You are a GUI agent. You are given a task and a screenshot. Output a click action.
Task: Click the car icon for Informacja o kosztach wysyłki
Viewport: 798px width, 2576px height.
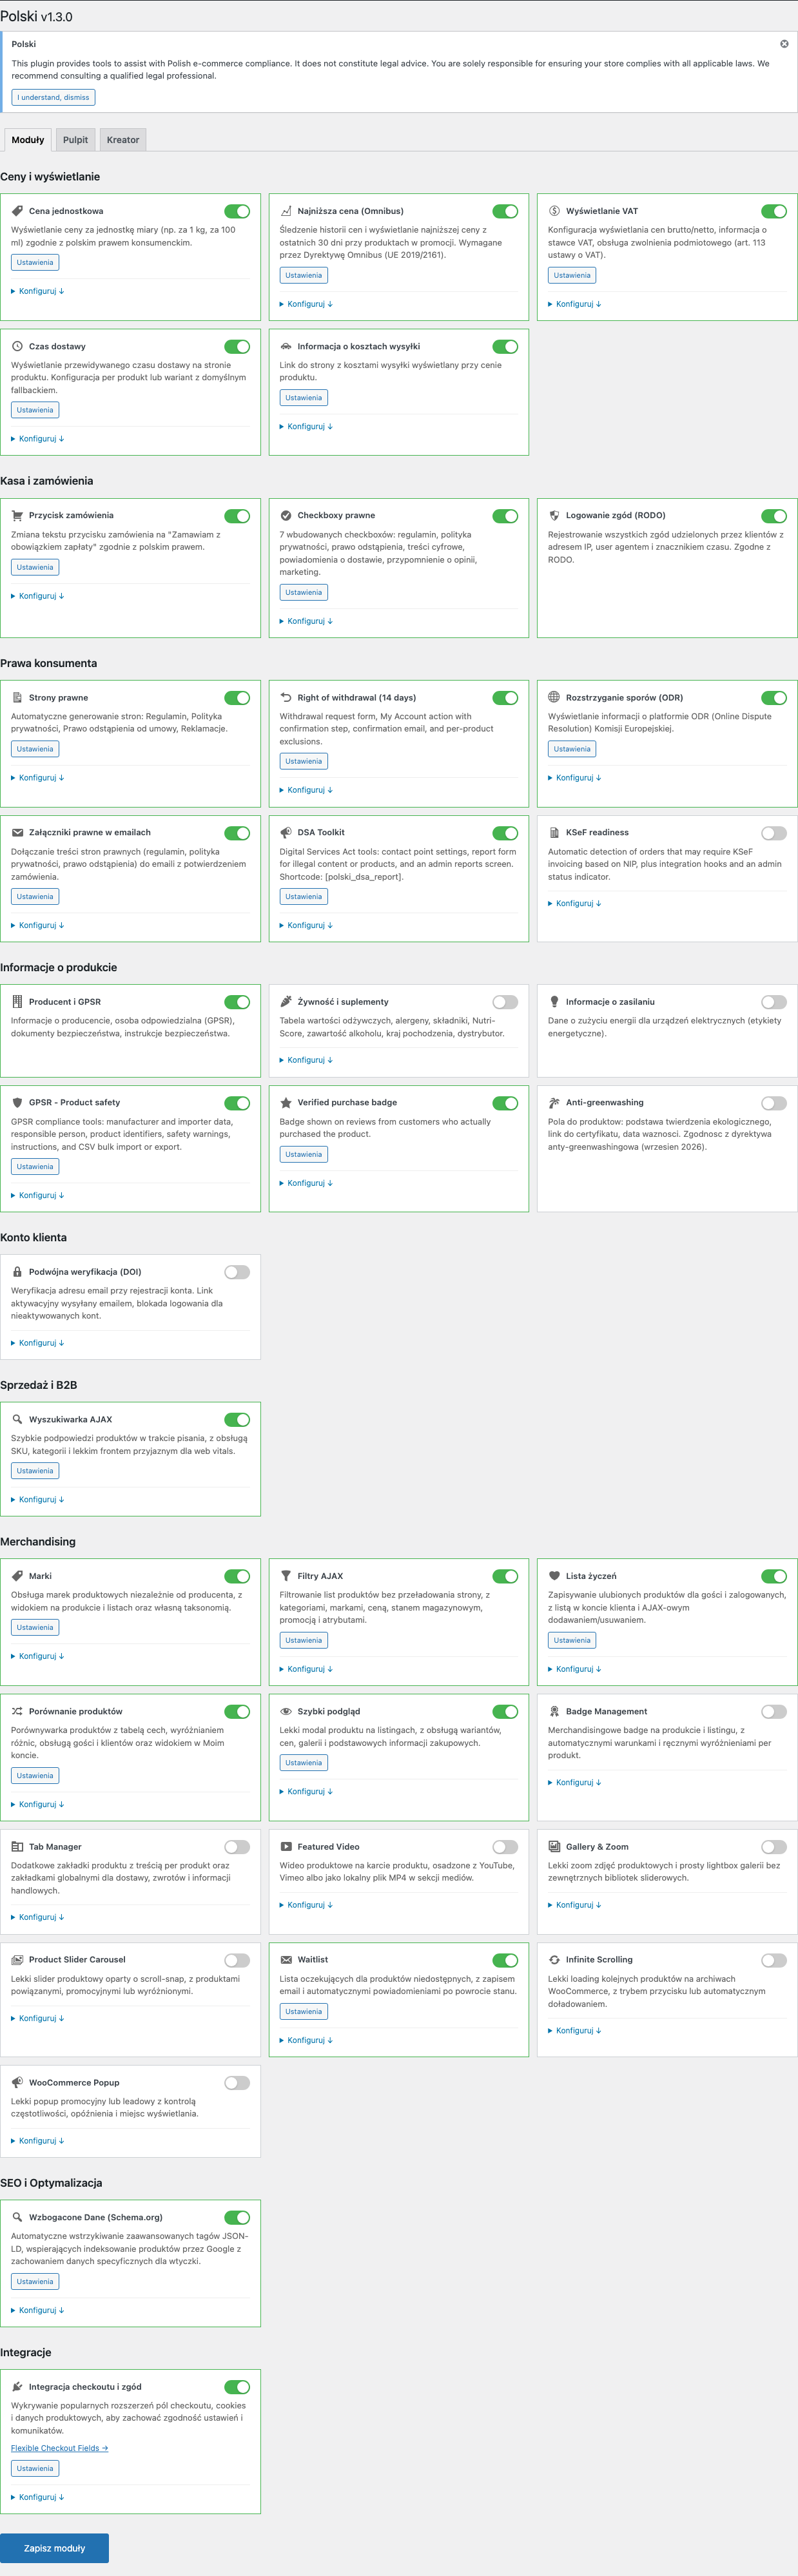(x=286, y=346)
